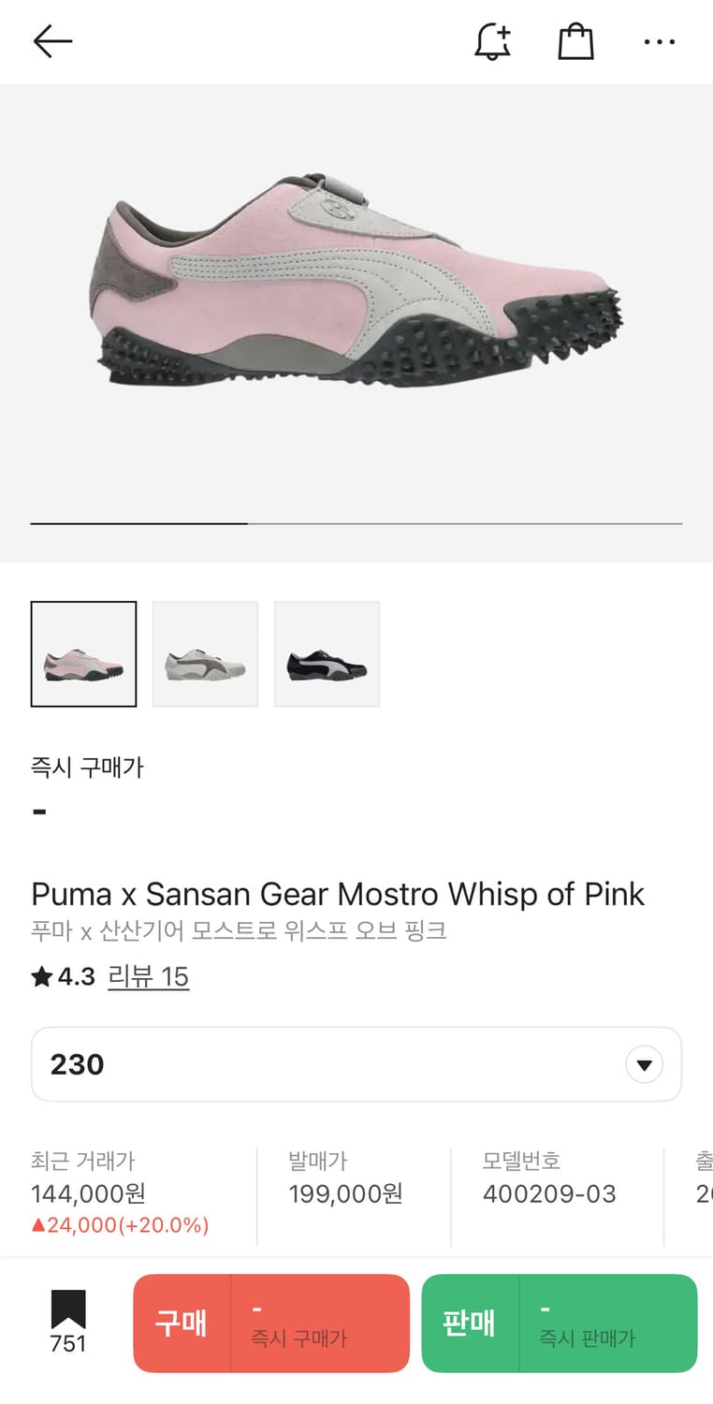
Task: Open the shopping bag icon
Action: 575,41
